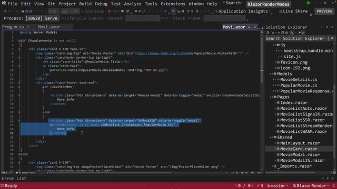Image resolution: width=337 pixels, height=189 pixels.
Task: Collapse the Pages folder
Action: click(x=271, y=97)
